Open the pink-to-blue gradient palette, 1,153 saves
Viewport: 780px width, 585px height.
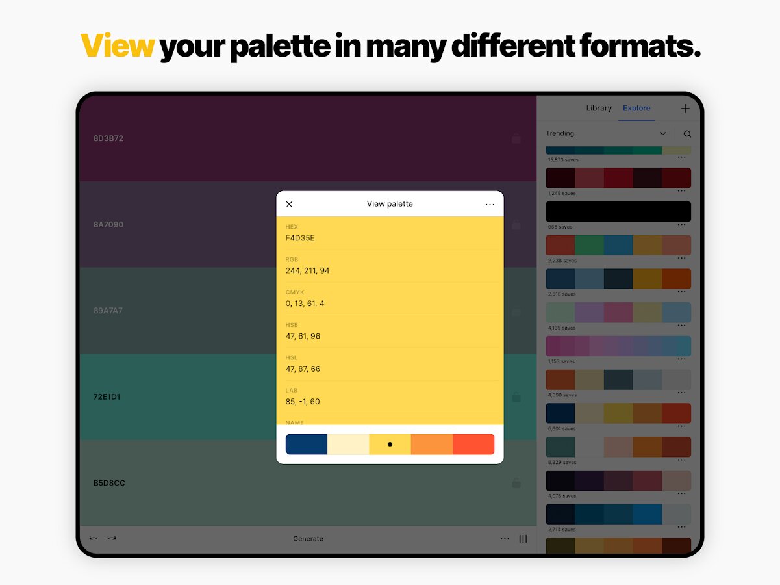coord(618,346)
